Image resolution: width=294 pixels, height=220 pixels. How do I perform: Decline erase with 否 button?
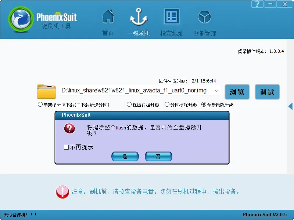pos(158,157)
